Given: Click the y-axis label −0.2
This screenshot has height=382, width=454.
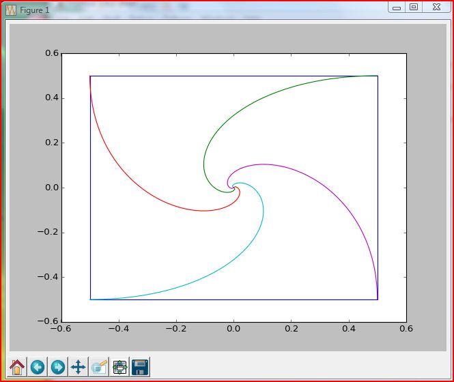Looking at the screenshot, I should tap(48, 232).
